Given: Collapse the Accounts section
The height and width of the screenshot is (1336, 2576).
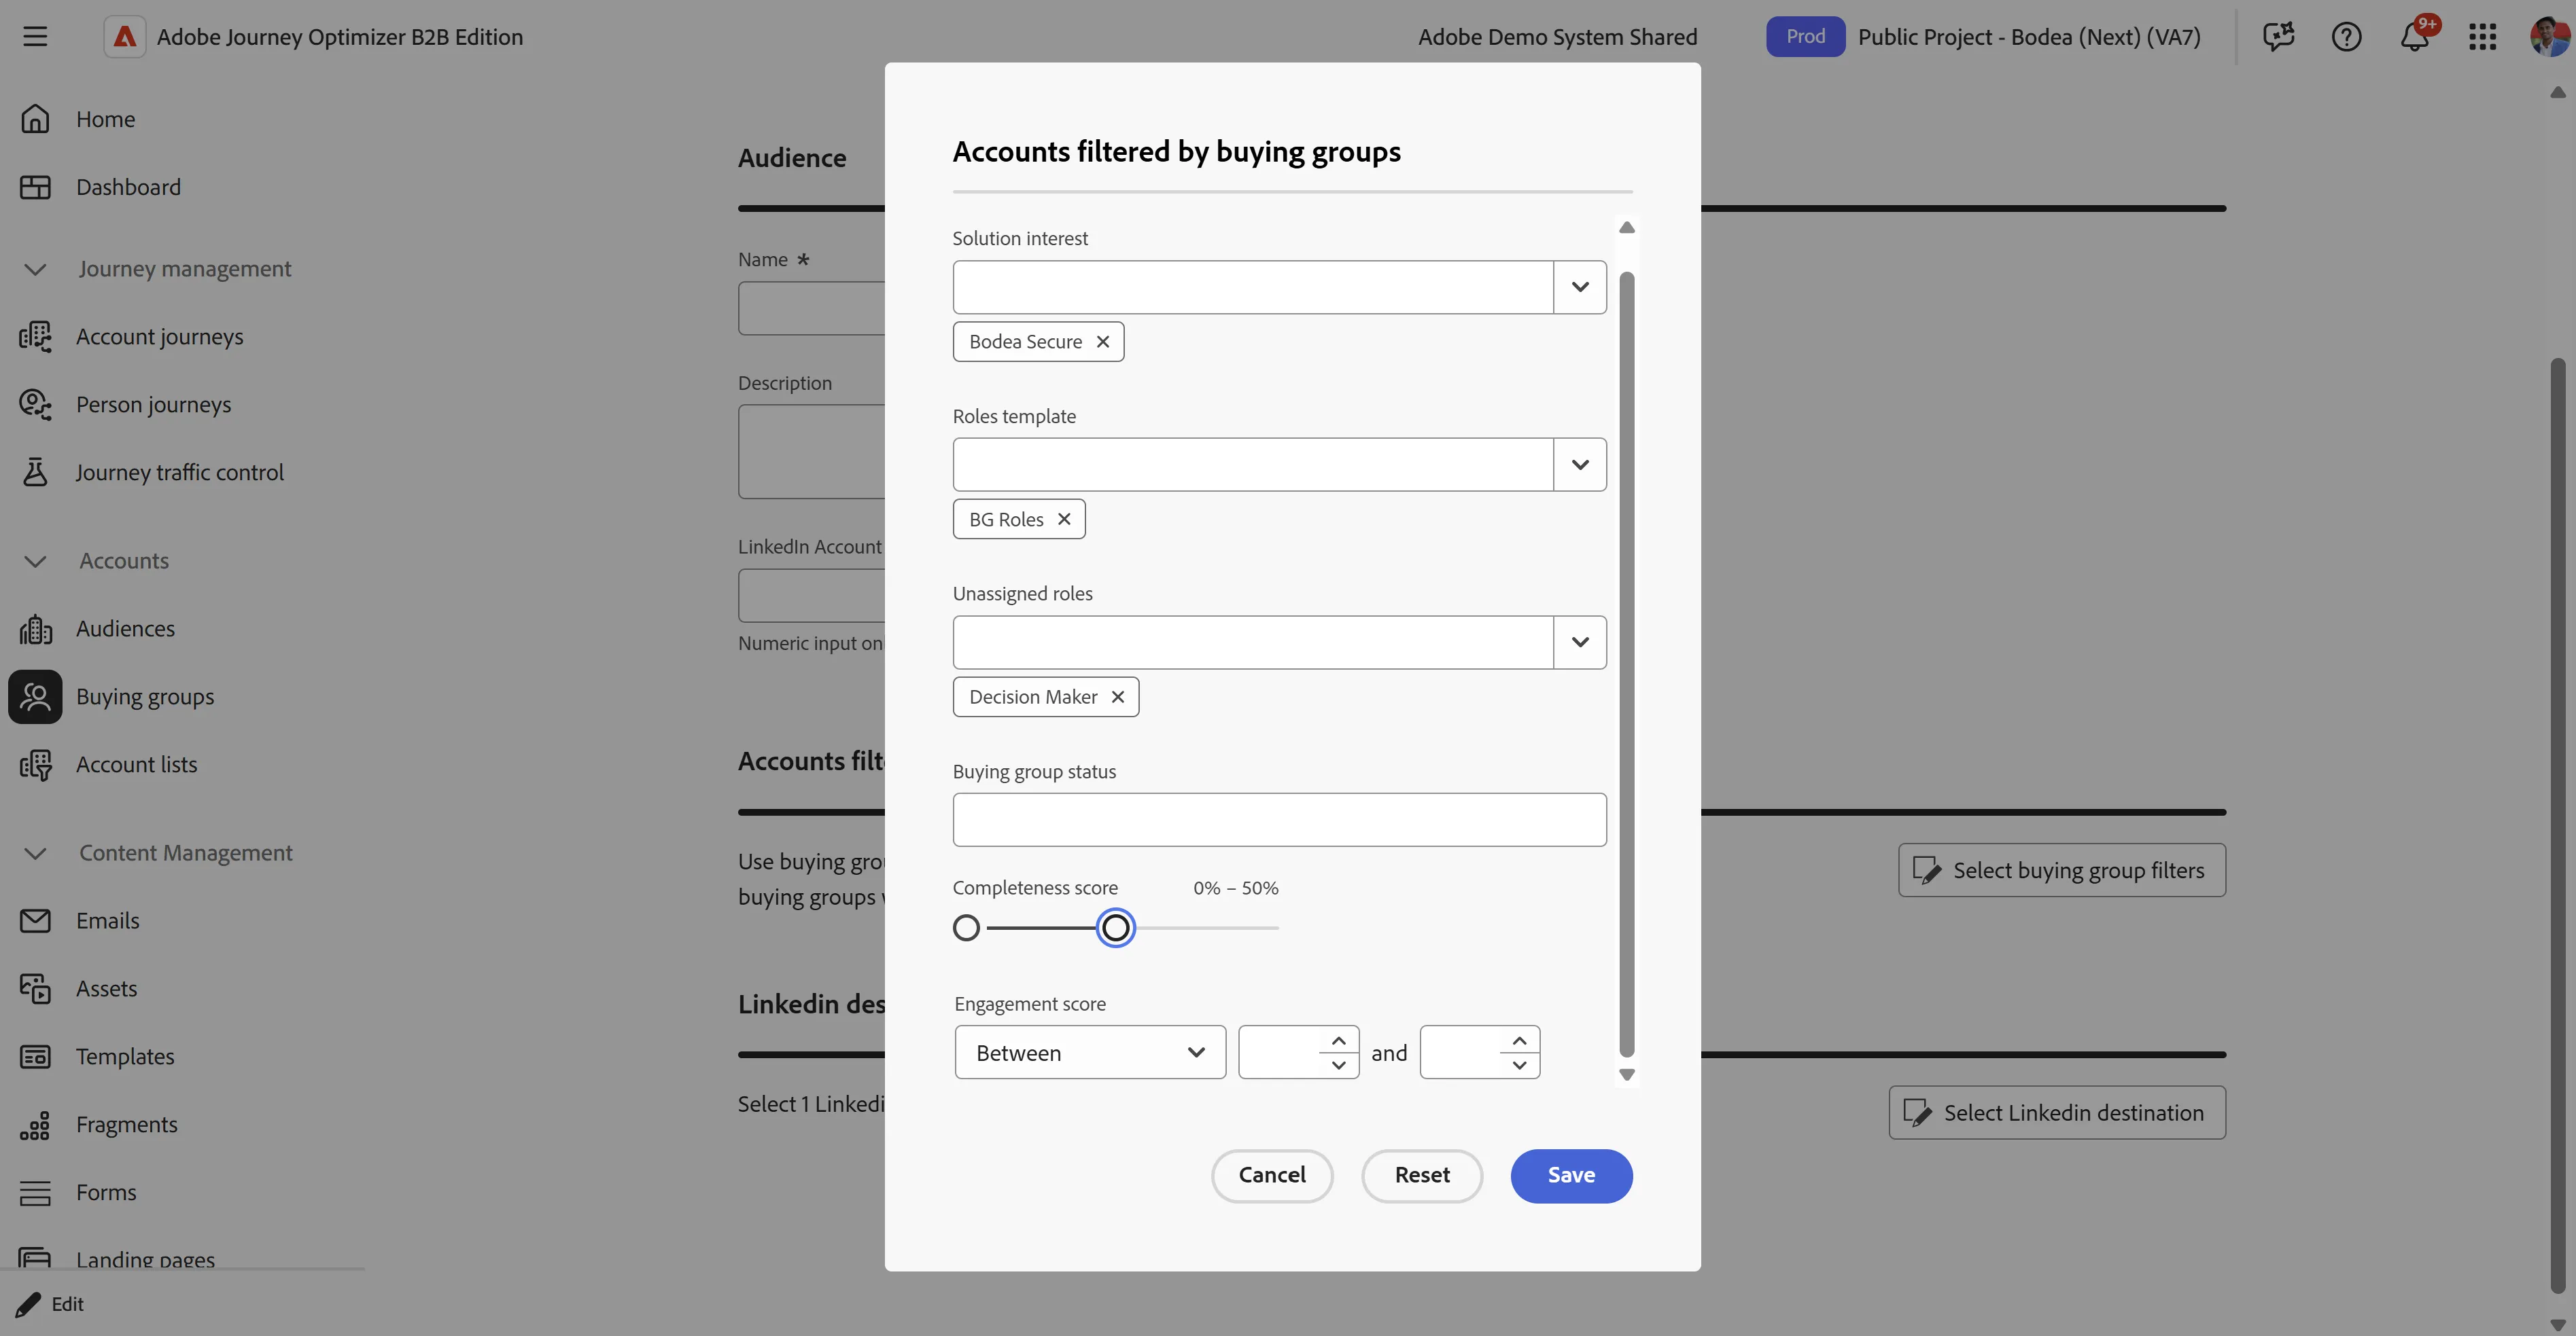Looking at the screenshot, I should tap(35, 560).
